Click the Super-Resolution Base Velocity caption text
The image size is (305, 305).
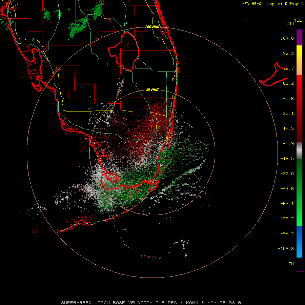point(152,303)
